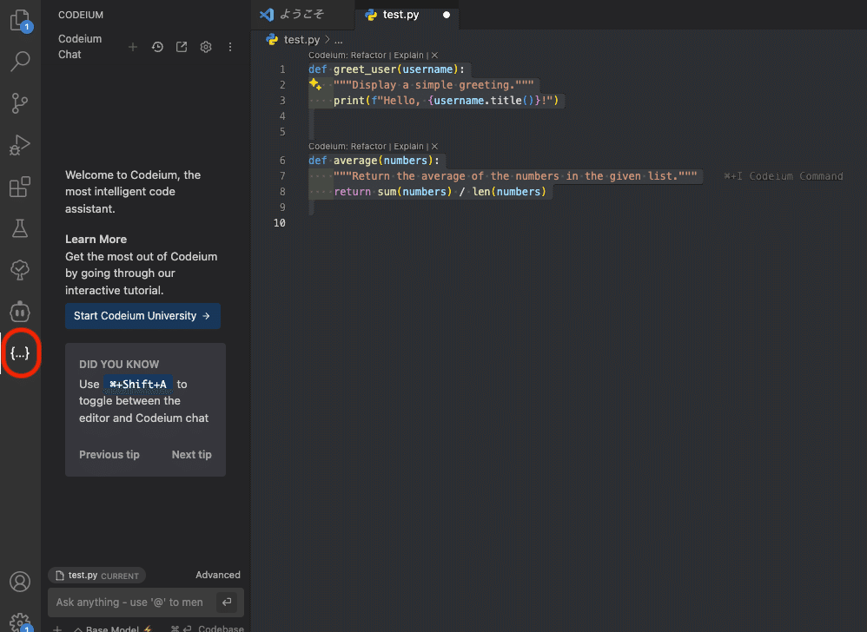Open the Extensions view
Screen dimensions: 867x632
pos(19,187)
